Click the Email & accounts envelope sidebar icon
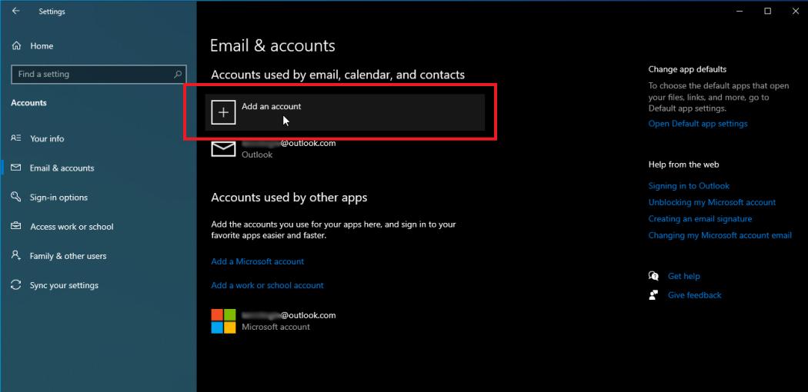 (16, 168)
